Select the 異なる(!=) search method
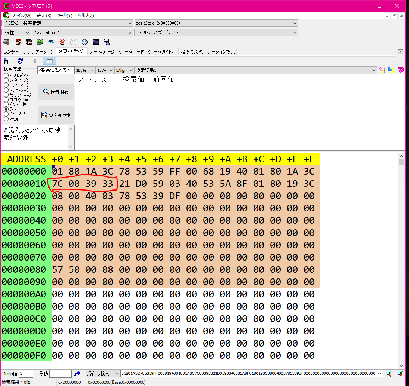This screenshot has width=409, height=386. (x=17, y=99)
